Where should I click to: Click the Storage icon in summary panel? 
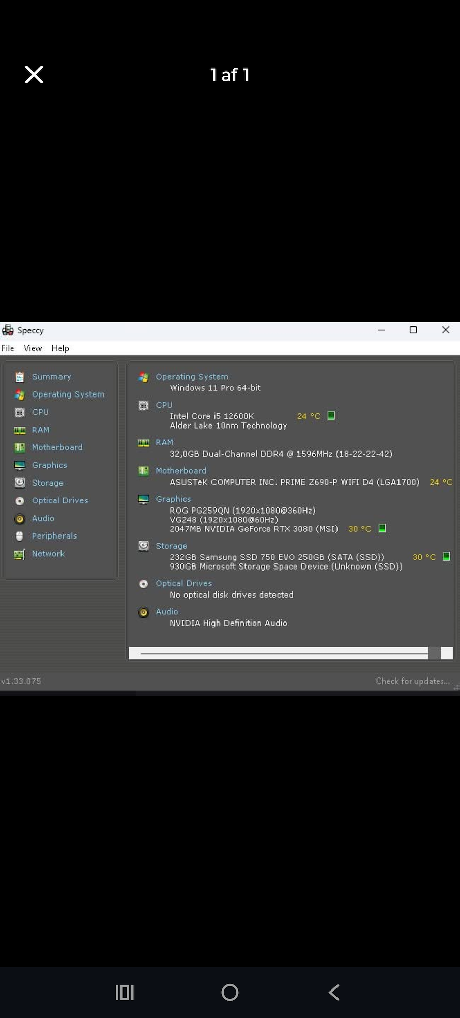coord(144,546)
